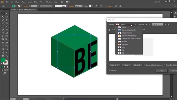Select the Shape Builder tool
The image size is (177, 100).
click(x=3, y=39)
